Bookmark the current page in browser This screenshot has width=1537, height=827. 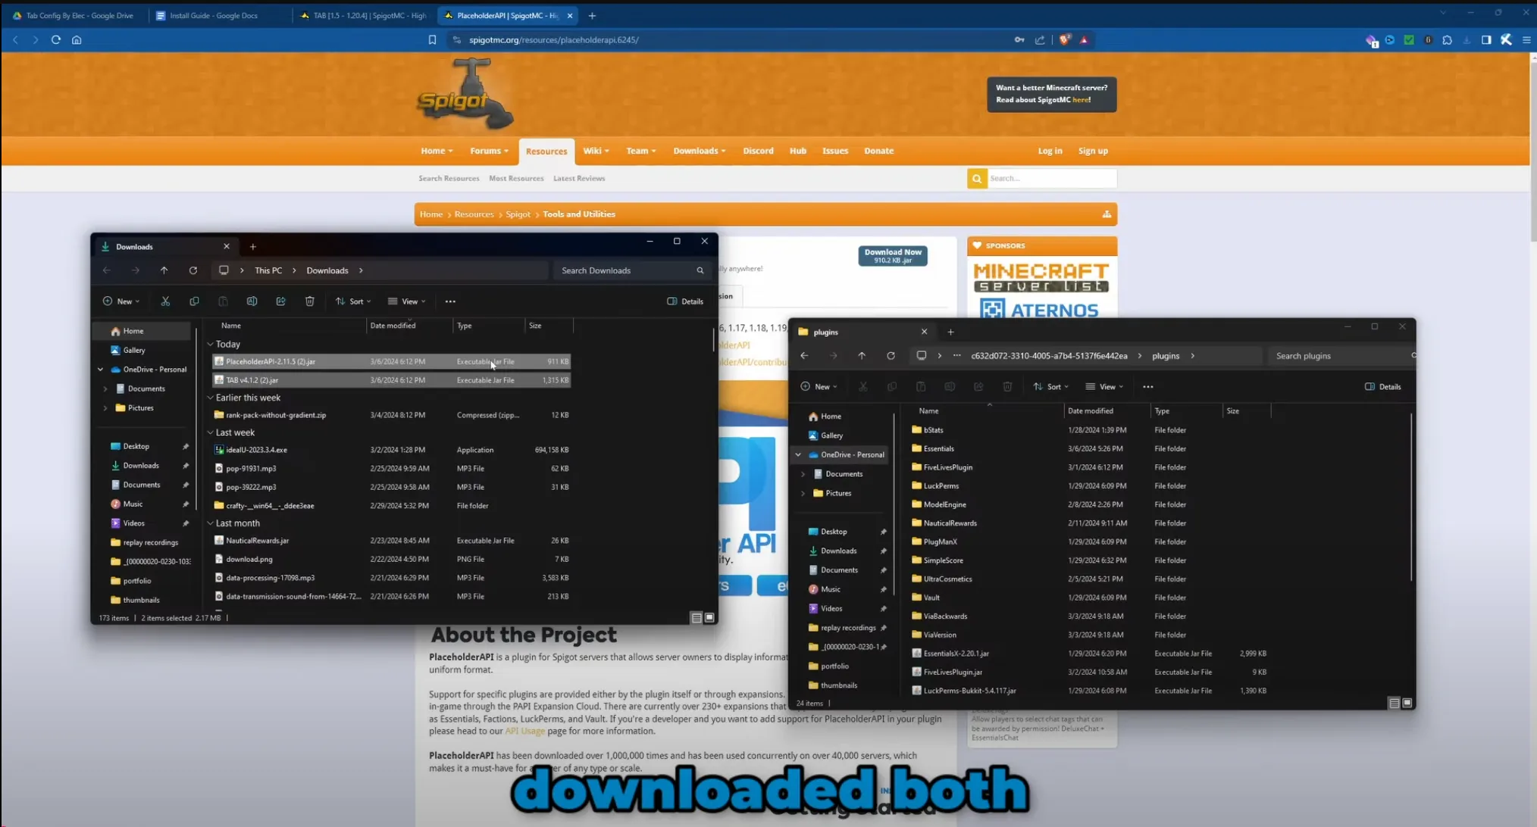(432, 39)
